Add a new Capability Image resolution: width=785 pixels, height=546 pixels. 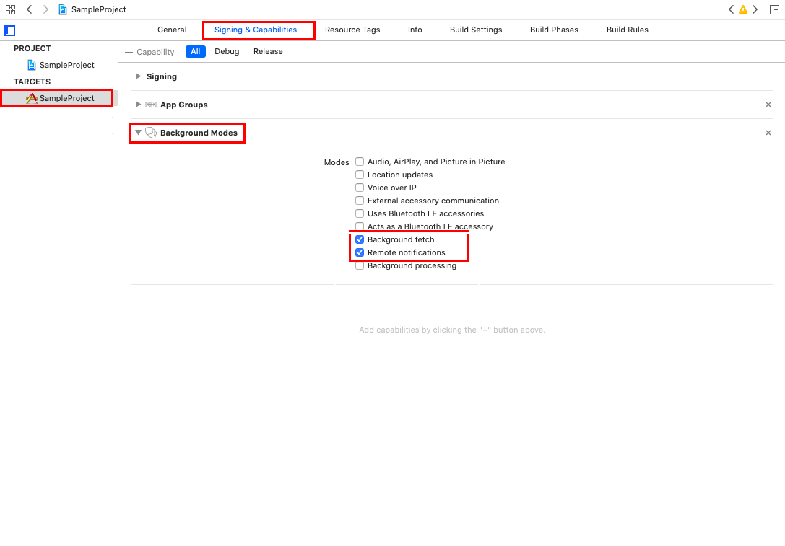tap(149, 52)
